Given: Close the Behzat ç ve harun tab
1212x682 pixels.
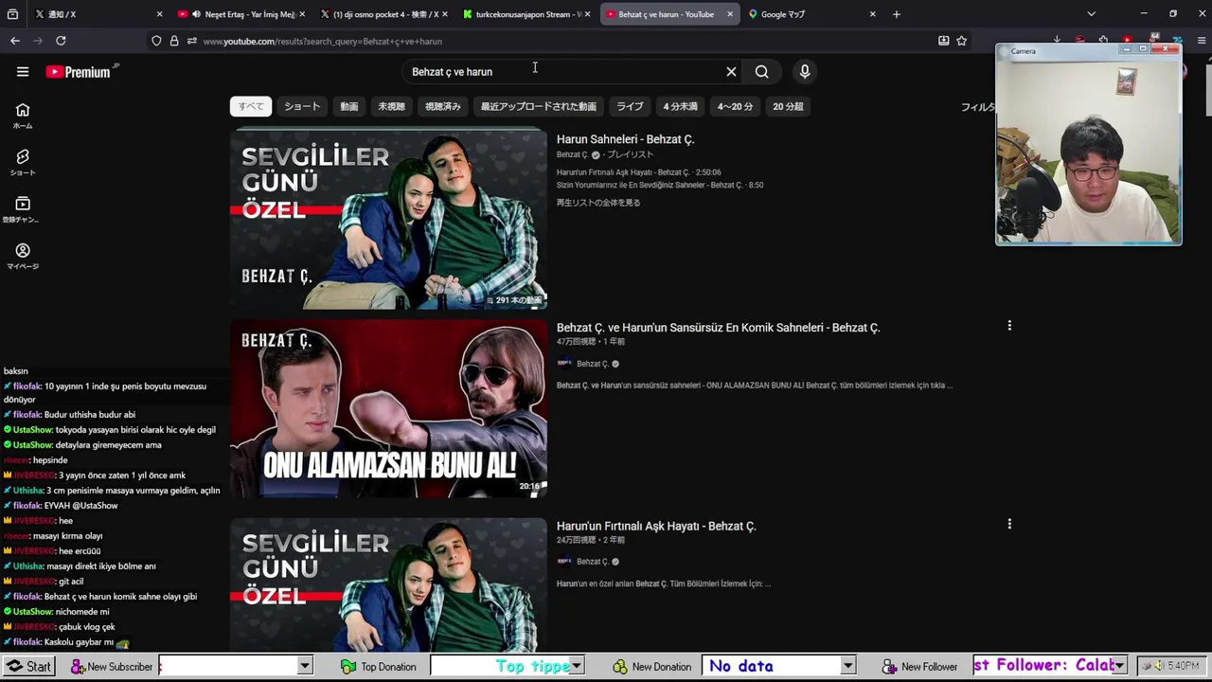Looking at the screenshot, I should point(730,14).
